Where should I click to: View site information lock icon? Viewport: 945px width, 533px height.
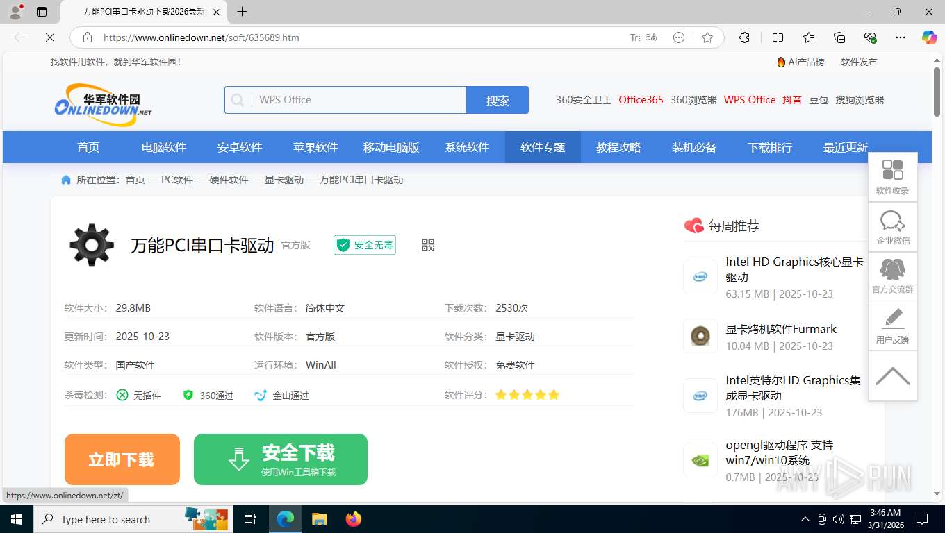pos(88,37)
